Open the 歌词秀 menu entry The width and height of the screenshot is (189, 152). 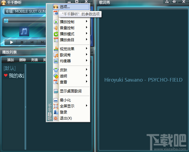(x=71, y=55)
